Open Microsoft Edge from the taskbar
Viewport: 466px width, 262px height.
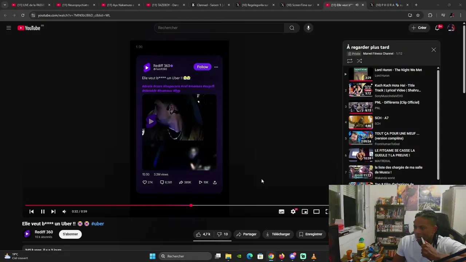coord(250,256)
